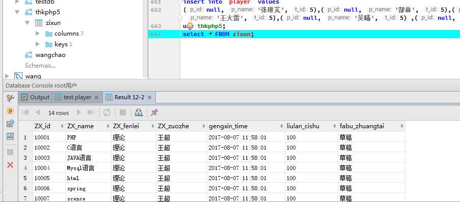Sort by the fabu_zhuangtai column header
Viewport: 460px width, 202px height.
click(371, 126)
